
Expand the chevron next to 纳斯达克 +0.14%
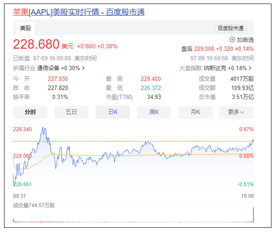pos(250,68)
